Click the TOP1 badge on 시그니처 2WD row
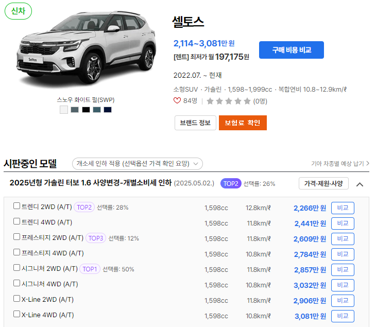Screen dimensions: 376x327 tap(90, 269)
